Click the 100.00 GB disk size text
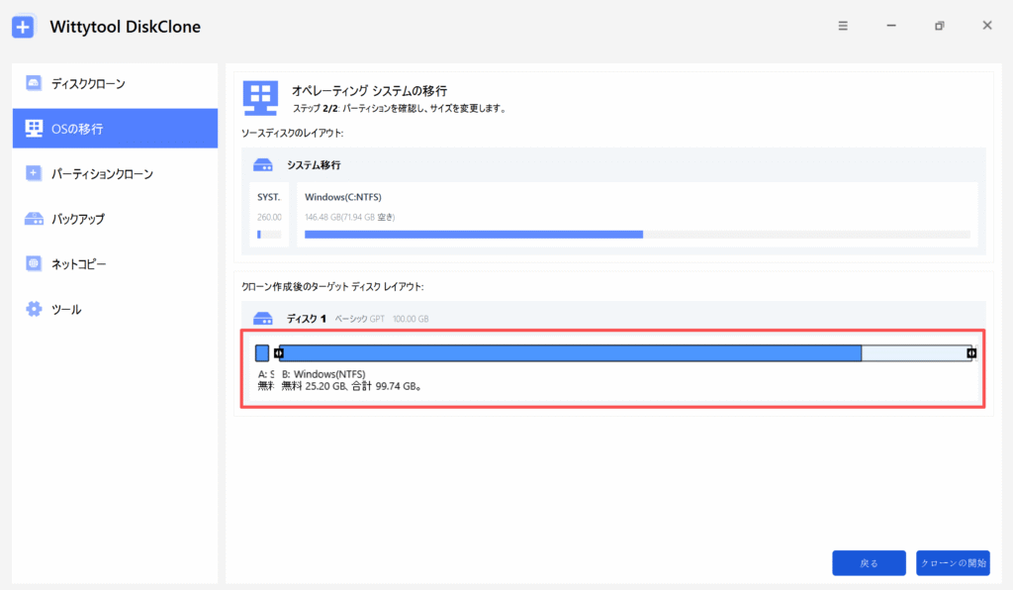 [411, 319]
